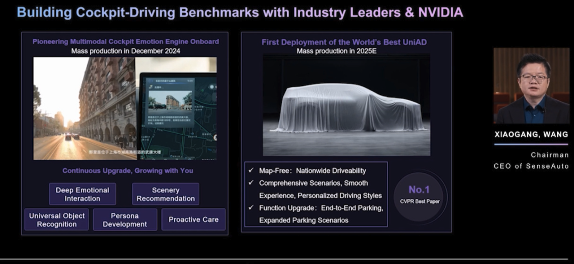Click the checkmark beside Comprehensive Scenarios

[x=251, y=182]
